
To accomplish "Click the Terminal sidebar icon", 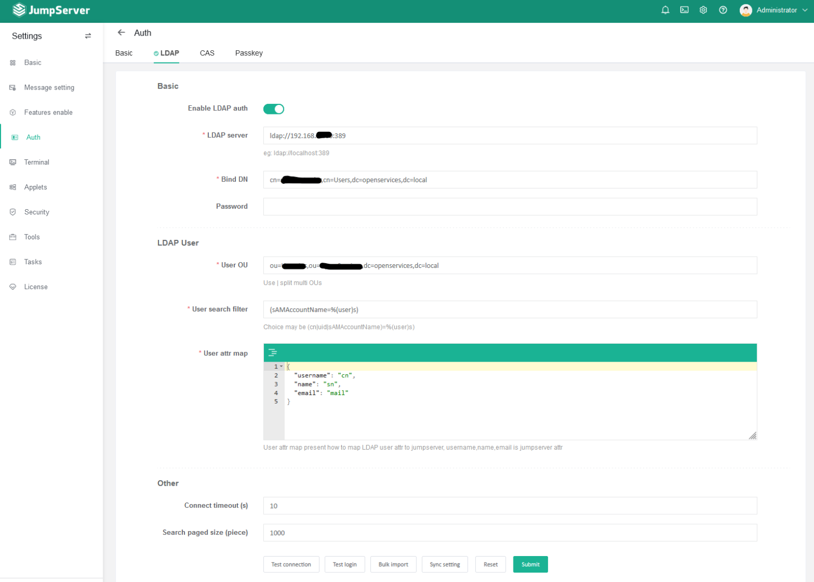I will coord(13,162).
